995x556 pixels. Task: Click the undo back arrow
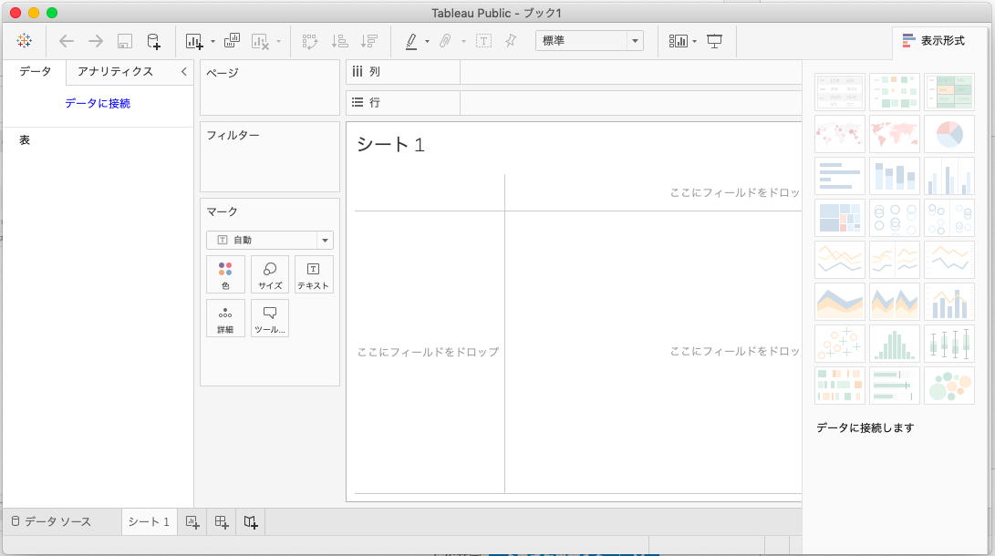tap(66, 41)
